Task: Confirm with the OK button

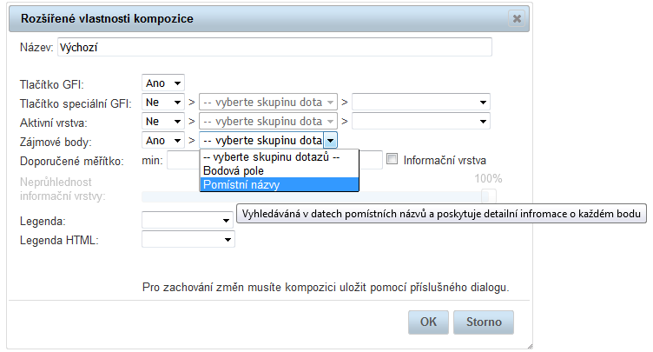Action: click(428, 322)
